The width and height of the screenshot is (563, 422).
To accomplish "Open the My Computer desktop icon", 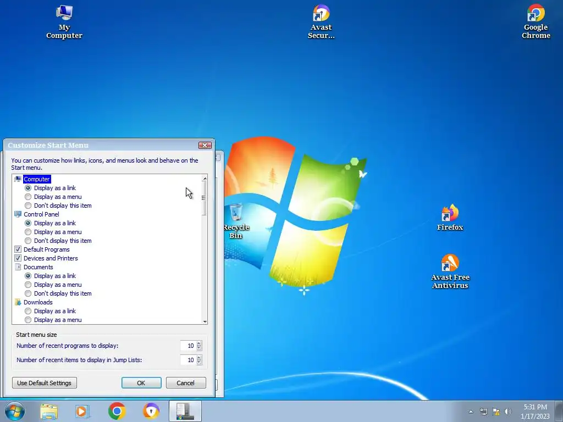I will pos(64,21).
